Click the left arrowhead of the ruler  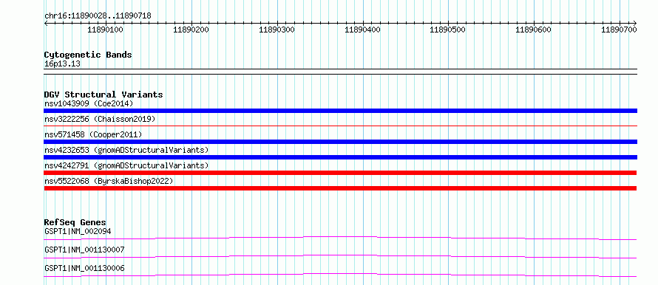coord(46,23)
